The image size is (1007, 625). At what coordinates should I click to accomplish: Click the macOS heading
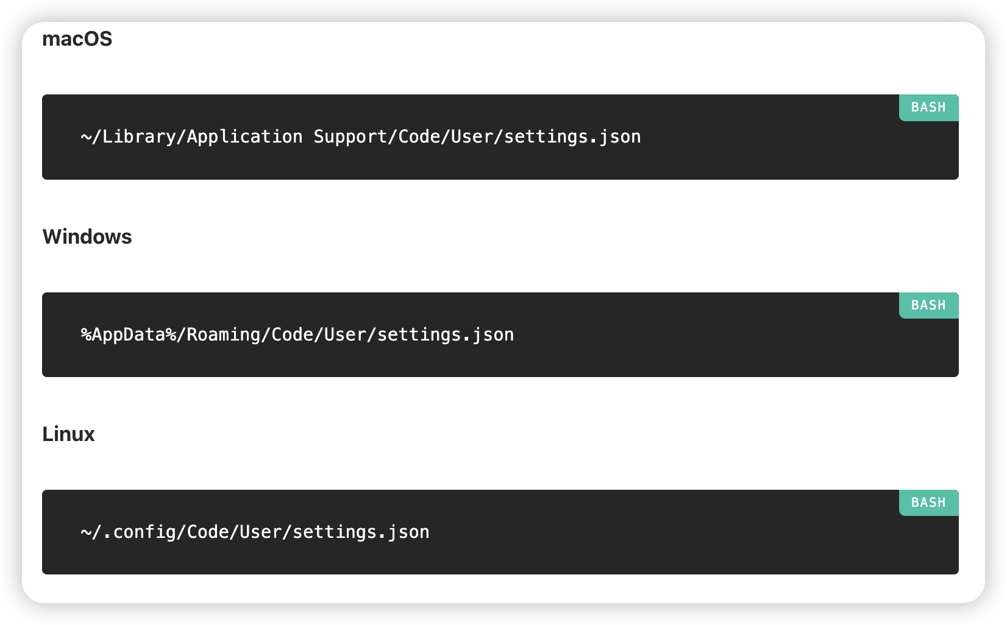pyautogui.click(x=77, y=39)
